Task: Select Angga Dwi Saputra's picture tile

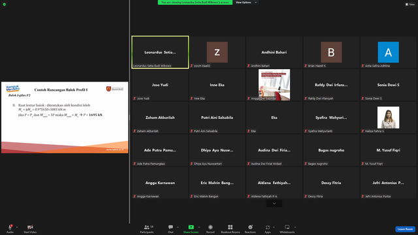Action: click(x=274, y=85)
